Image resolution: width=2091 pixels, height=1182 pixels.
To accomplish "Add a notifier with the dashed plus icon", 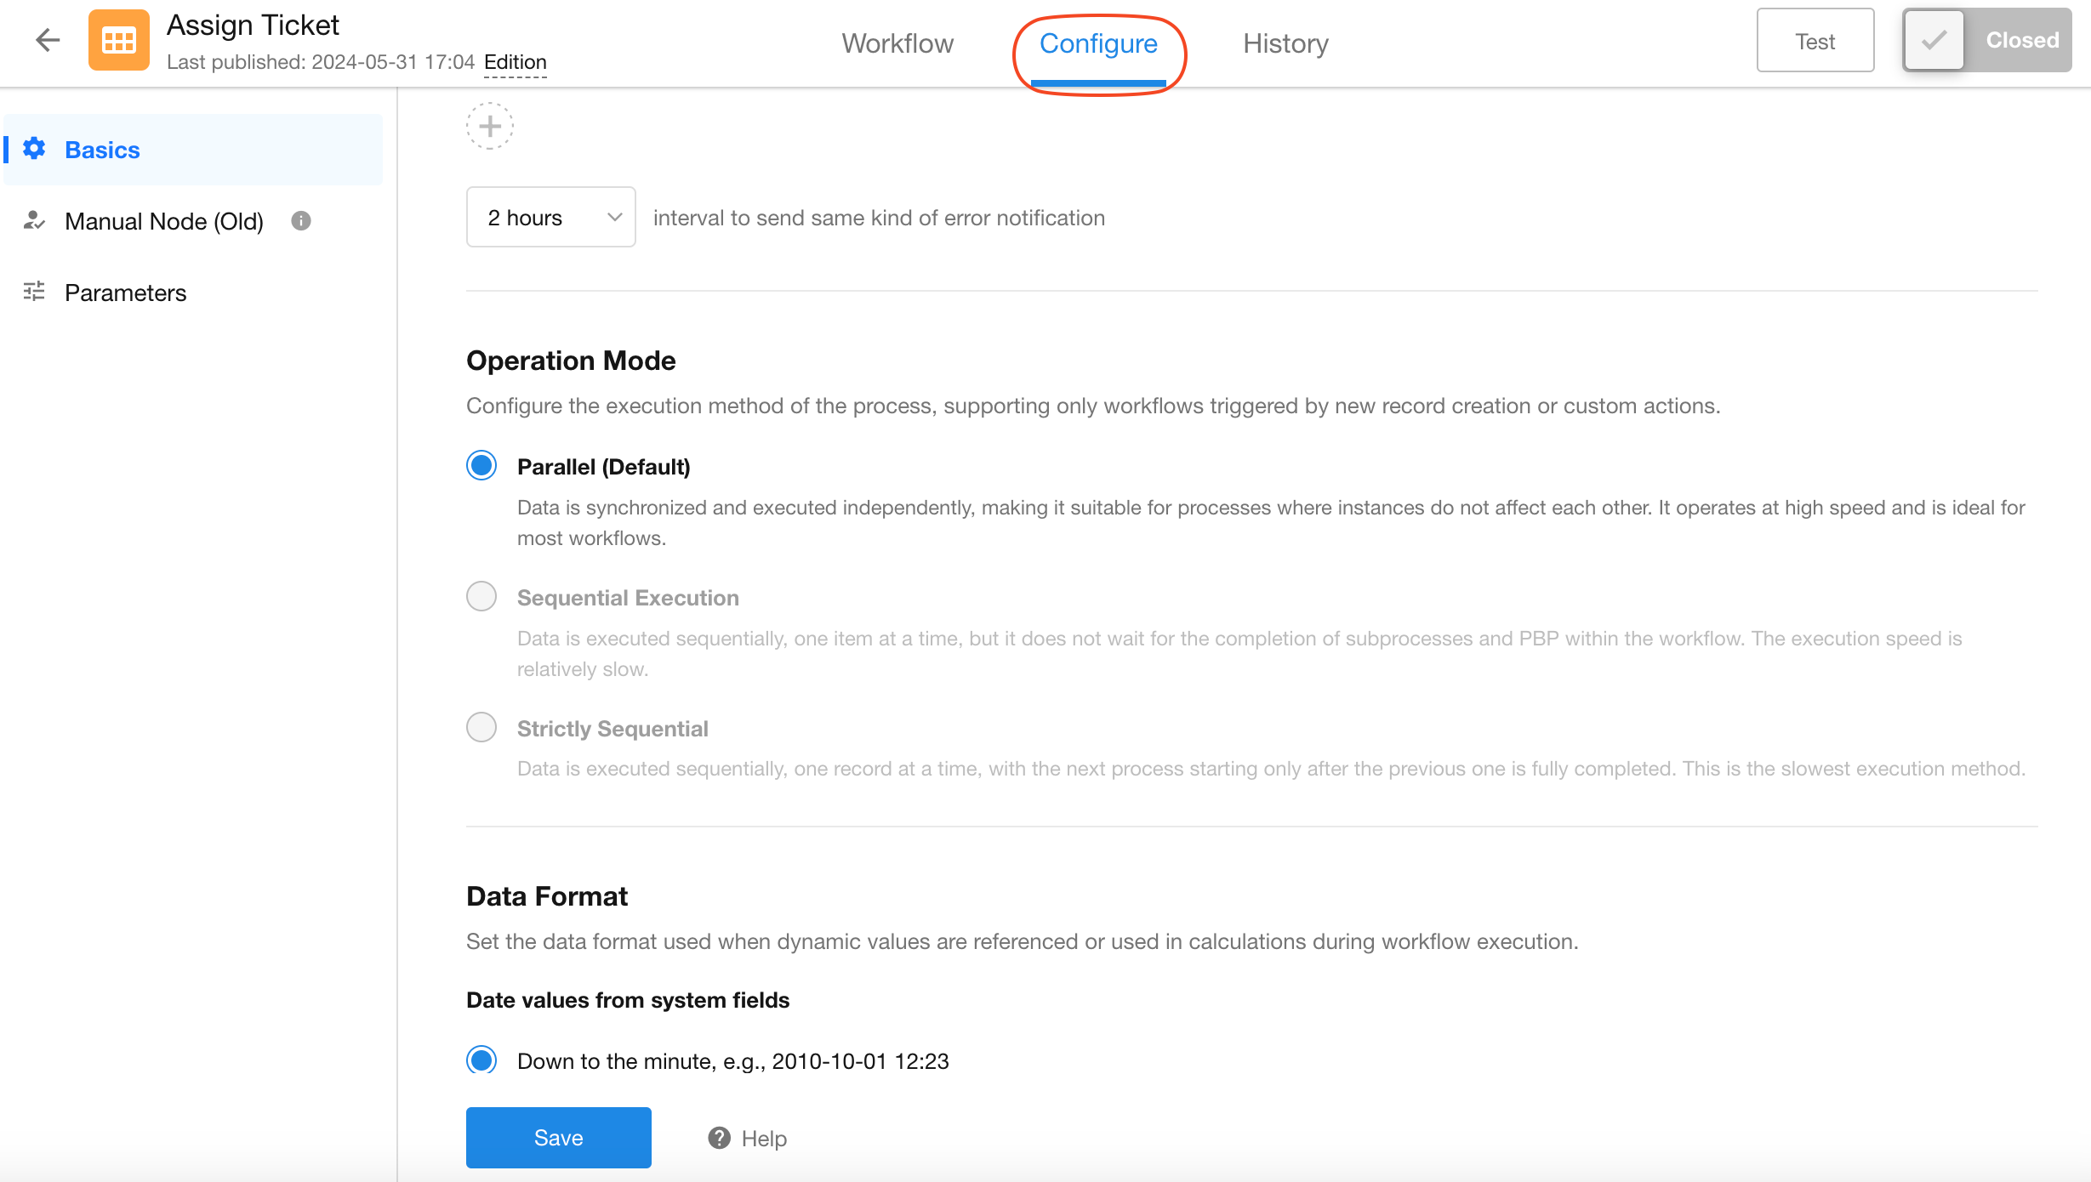I will (x=490, y=126).
